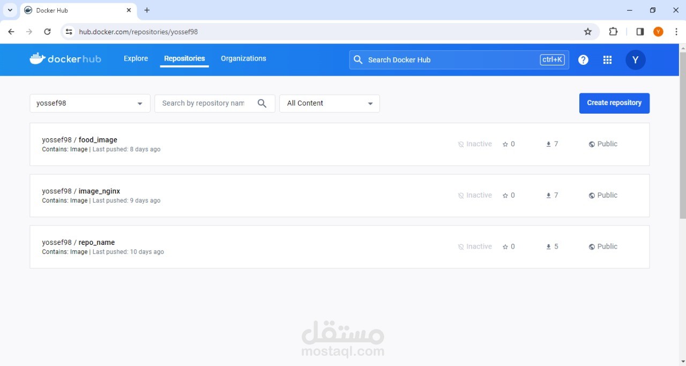The height and width of the screenshot is (366, 686).
Task: Reload the page
Action: coord(47,32)
